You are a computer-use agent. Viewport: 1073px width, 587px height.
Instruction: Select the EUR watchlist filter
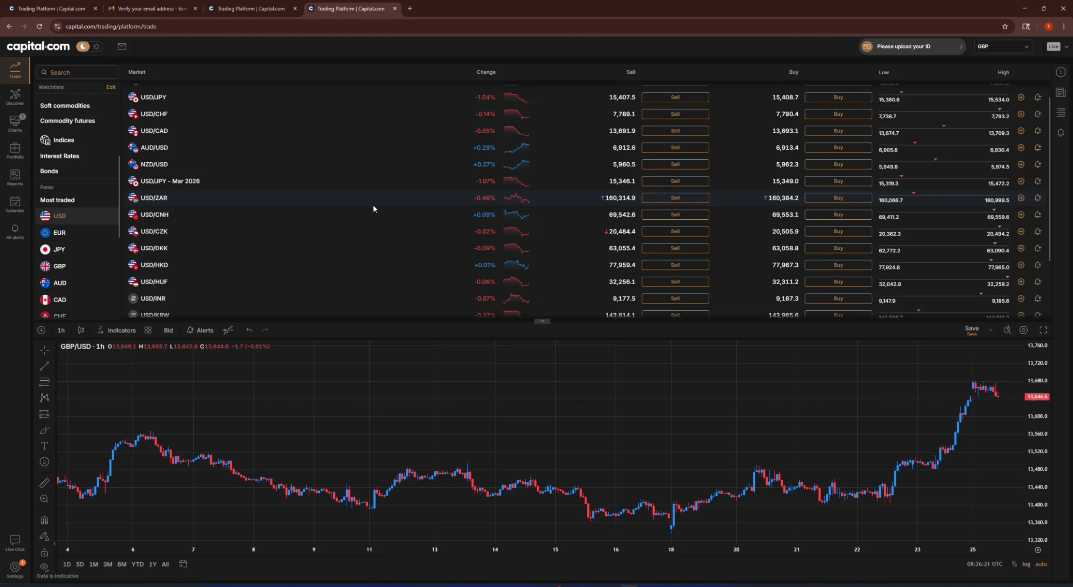coord(59,232)
